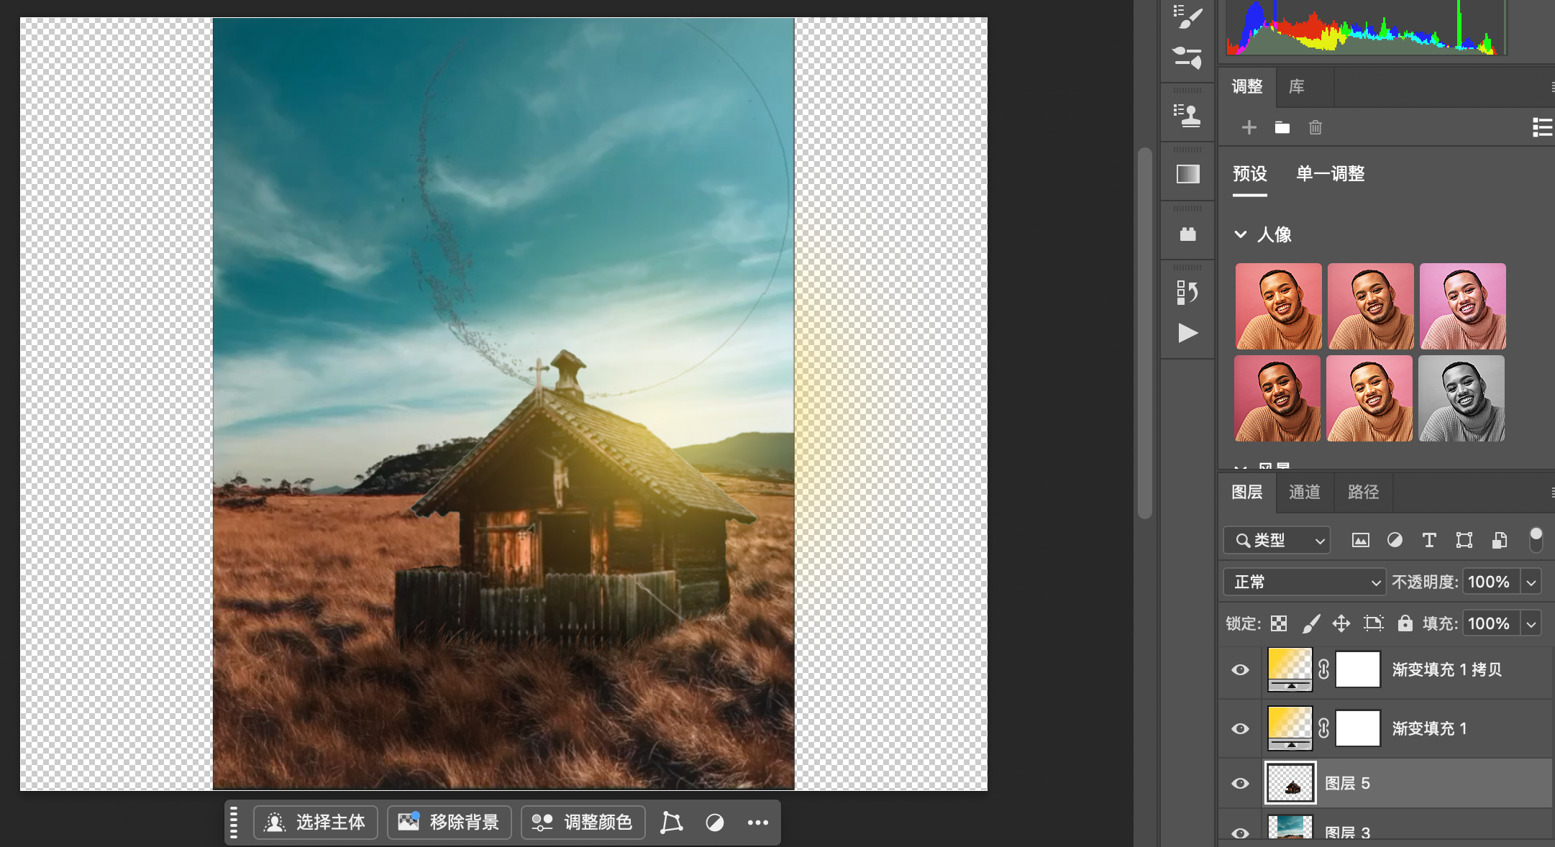Switch to the 单一调整 tab
Image resolution: width=1555 pixels, height=847 pixels.
[x=1330, y=173]
